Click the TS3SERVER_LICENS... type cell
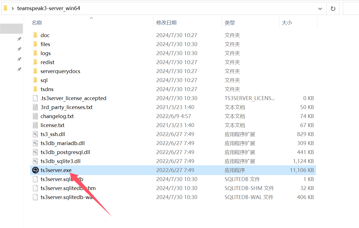The height and width of the screenshot is (228, 359). coord(250,98)
